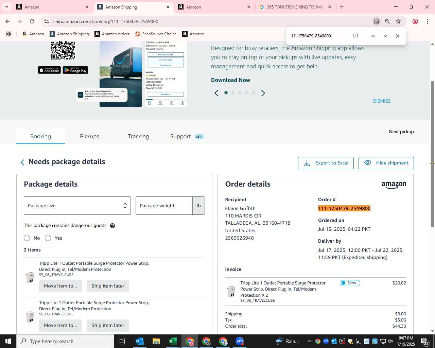Click Download Now link
This screenshot has width=435, height=348.
tap(230, 80)
